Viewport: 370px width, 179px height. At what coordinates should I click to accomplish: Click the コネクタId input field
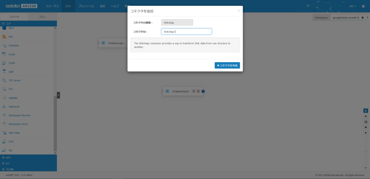(186, 31)
